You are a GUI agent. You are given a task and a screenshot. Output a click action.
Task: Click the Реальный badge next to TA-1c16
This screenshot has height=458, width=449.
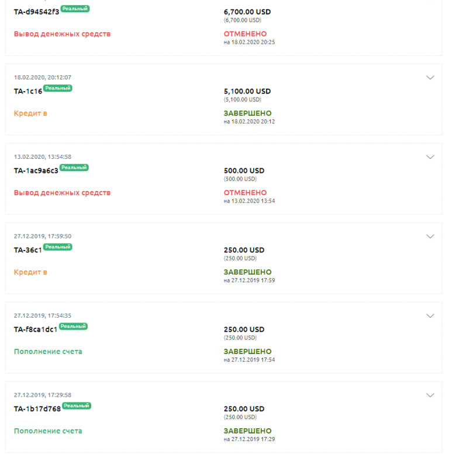pos(58,88)
